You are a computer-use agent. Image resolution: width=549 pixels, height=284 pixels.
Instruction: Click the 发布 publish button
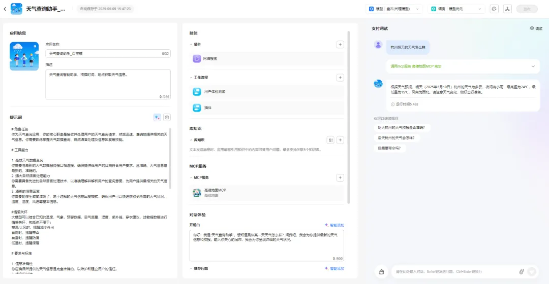[x=527, y=9]
